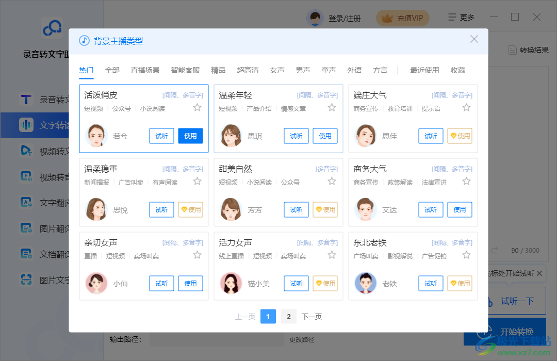
Task: Star the 温柔年轻 voice as favorite
Action: [x=332, y=107]
